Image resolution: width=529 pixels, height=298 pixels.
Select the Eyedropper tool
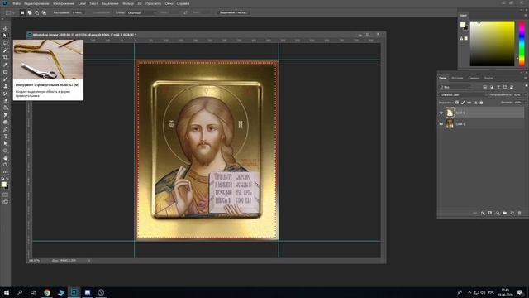[6, 65]
